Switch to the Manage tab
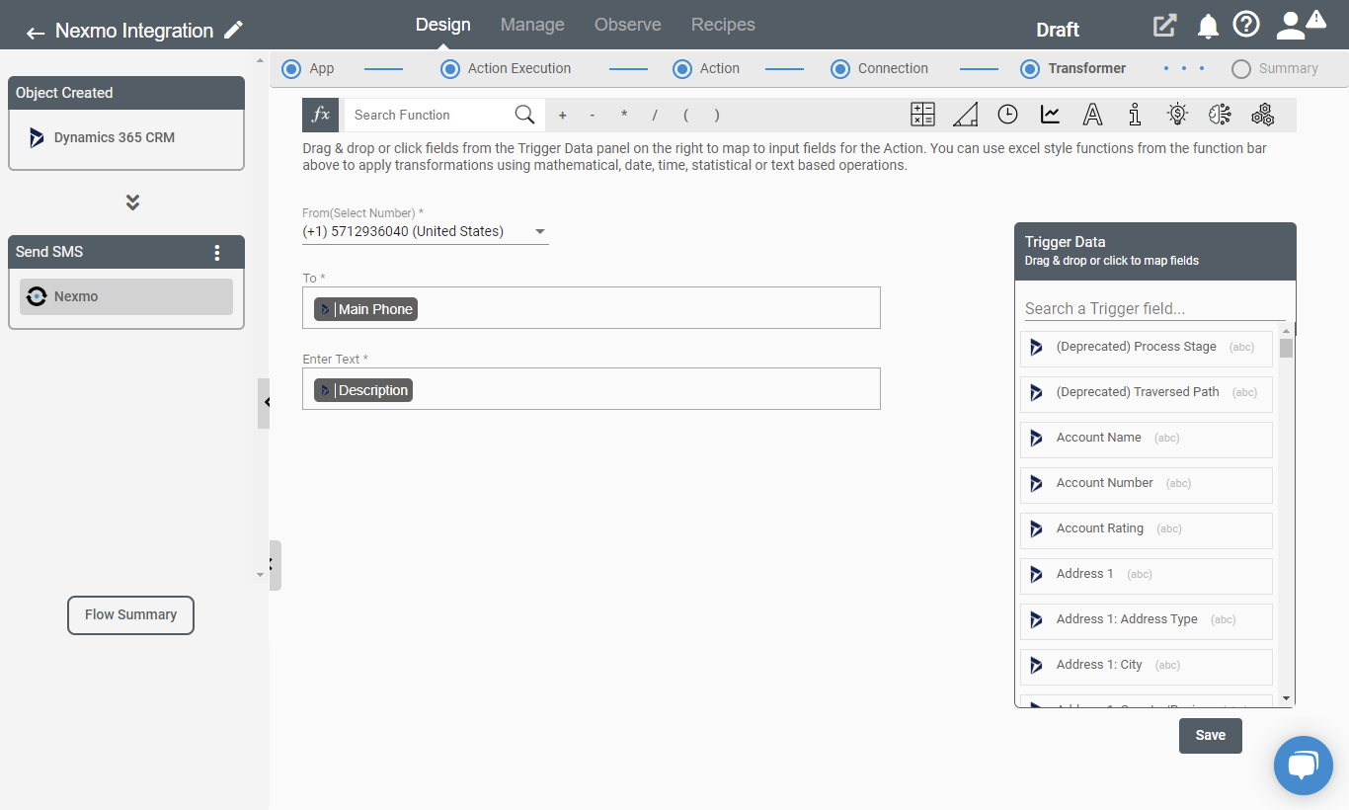Screen dimensions: 1349x810 [x=532, y=25]
